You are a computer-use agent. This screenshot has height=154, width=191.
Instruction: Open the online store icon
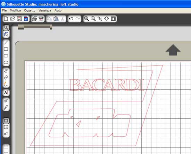click(6, 134)
